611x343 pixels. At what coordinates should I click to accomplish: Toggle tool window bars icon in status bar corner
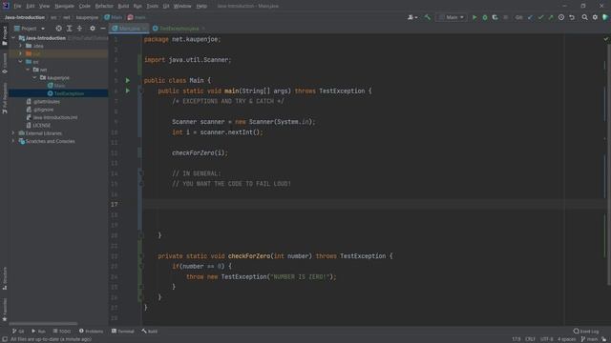pyautogui.click(x=5, y=339)
